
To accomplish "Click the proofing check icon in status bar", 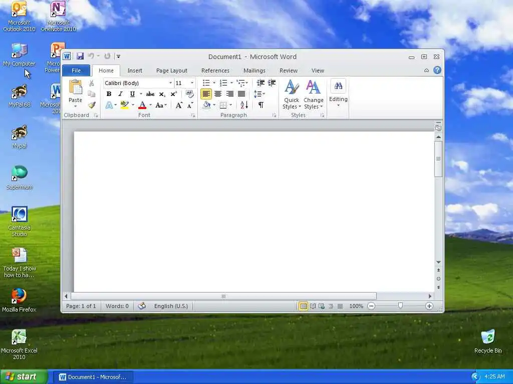I will pos(142,306).
